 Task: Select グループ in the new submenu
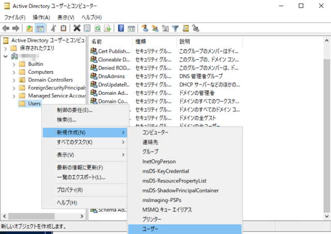point(185,152)
